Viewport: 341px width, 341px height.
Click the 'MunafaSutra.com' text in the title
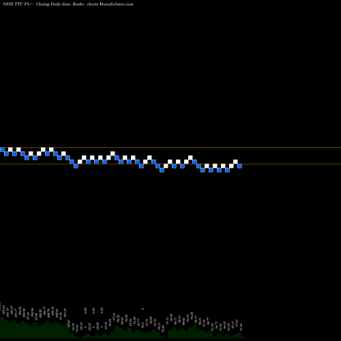[x=116, y=4]
